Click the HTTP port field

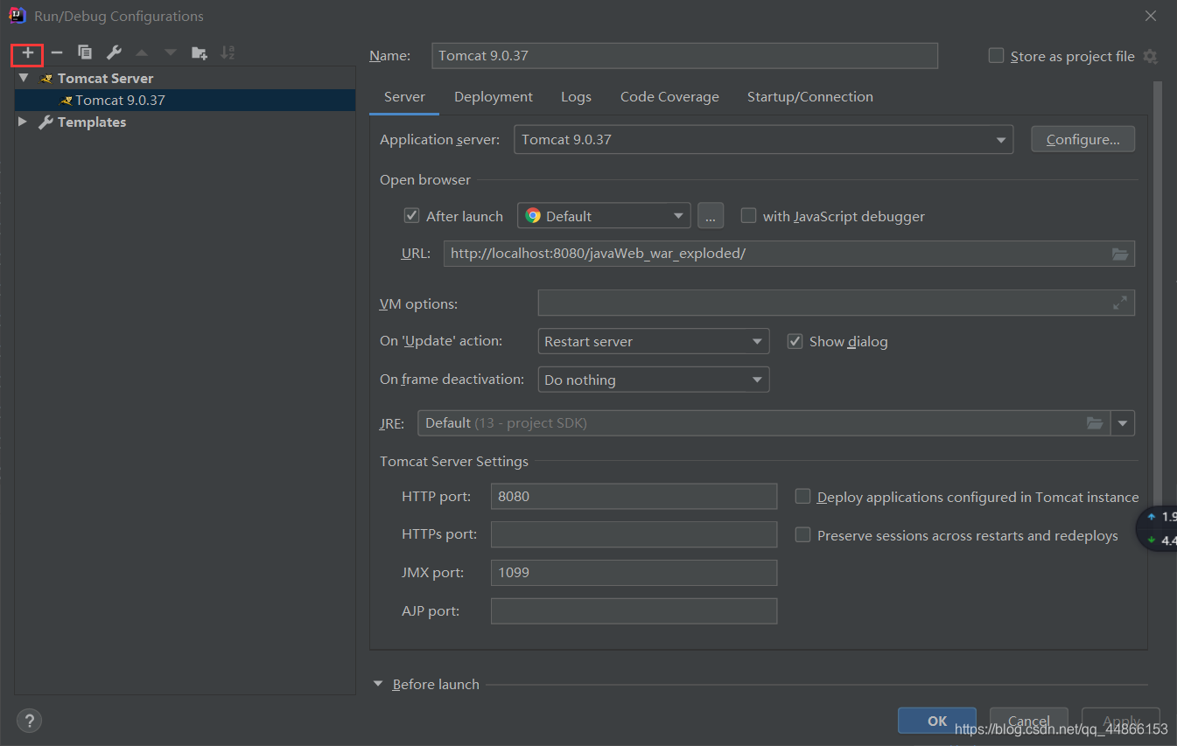[x=634, y=496]
